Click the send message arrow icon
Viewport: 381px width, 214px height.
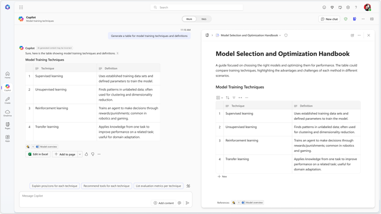click(187, 203)
